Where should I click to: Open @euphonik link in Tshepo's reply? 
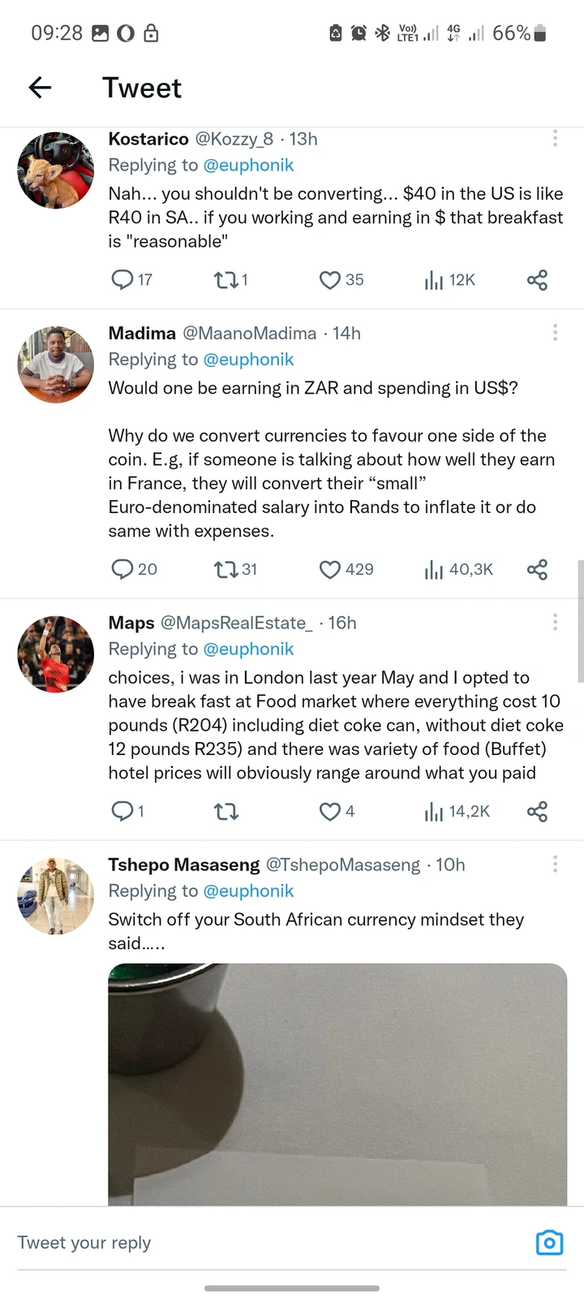coord(248,891)
